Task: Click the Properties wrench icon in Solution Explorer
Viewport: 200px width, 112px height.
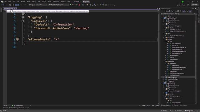Action: (x=188, y=11)
